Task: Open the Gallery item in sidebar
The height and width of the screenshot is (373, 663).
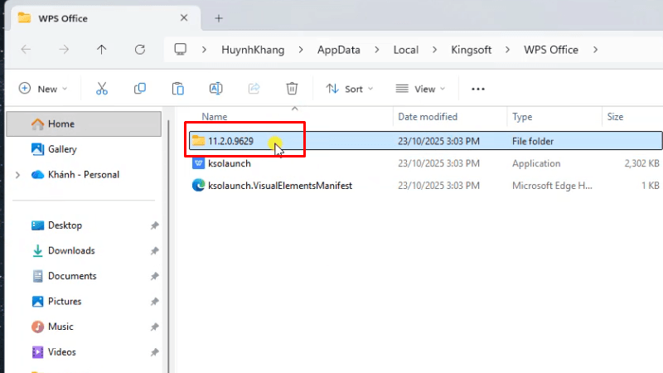Action: [62, 149]
